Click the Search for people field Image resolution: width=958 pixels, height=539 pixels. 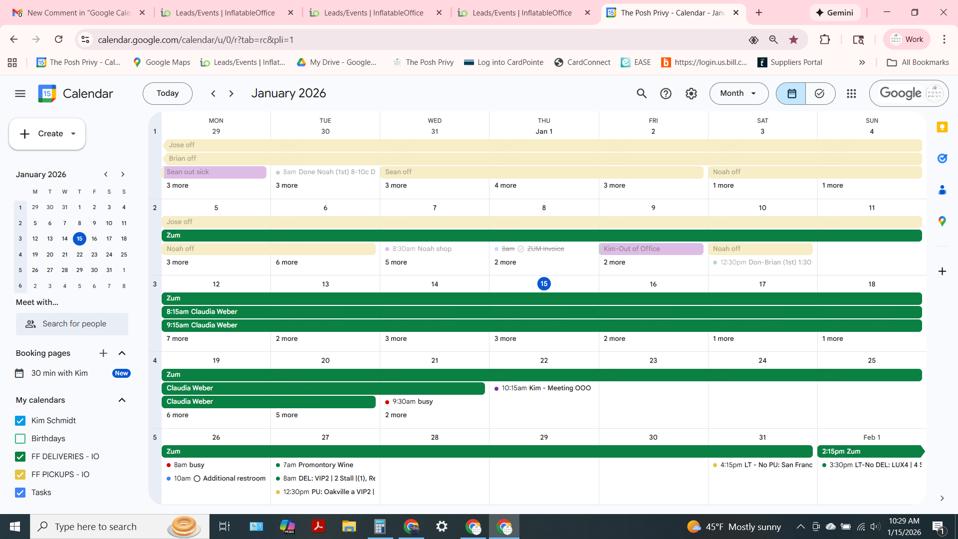coord(74,324)
